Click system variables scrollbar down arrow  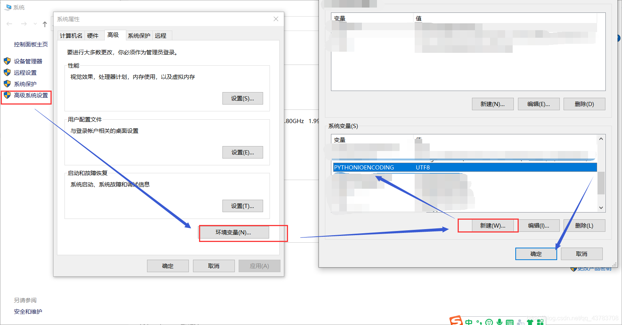tap(601, 208)
